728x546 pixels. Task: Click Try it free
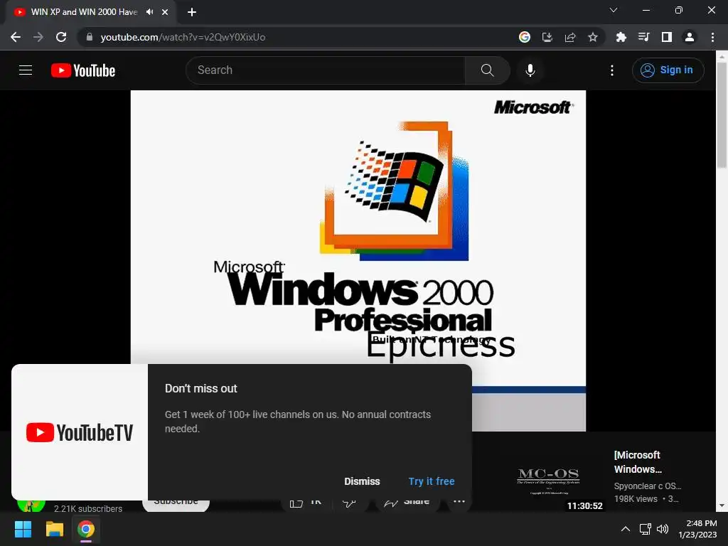[432, 481]
